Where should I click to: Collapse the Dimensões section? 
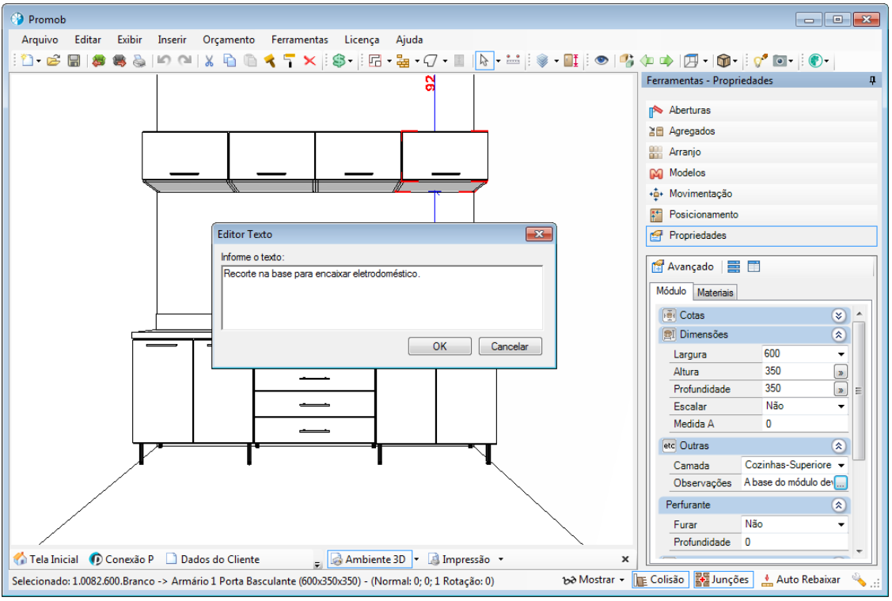tap(838, 335)
